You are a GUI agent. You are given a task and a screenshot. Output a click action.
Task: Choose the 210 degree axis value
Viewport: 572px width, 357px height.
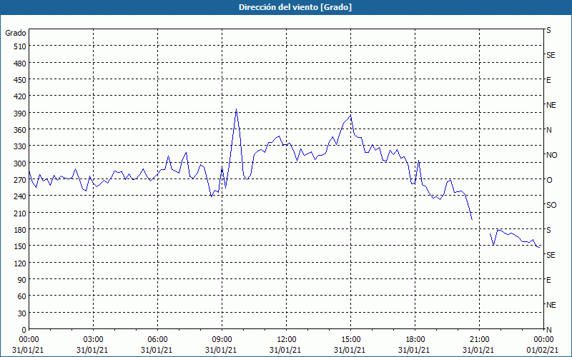(20, 213)
